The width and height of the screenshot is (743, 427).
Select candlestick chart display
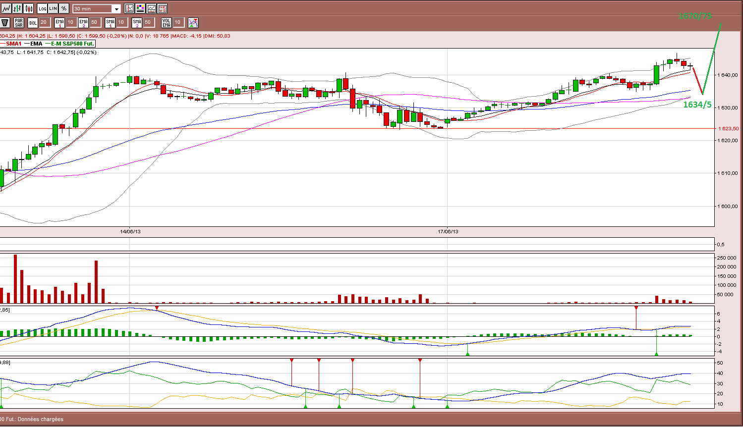[29, 8]
